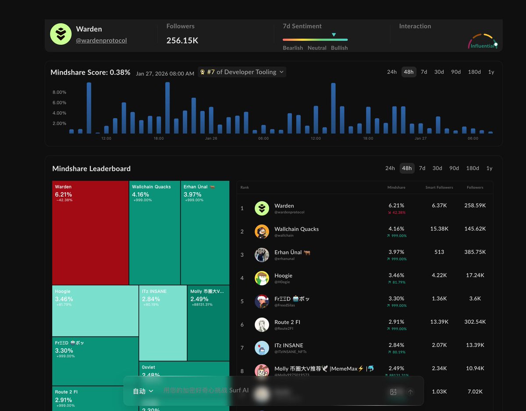This screenshot has height=411, width=526.
Task: Click the tallest bar before 12:00 label
Action: pyautogui.click(x=89, y=108)
